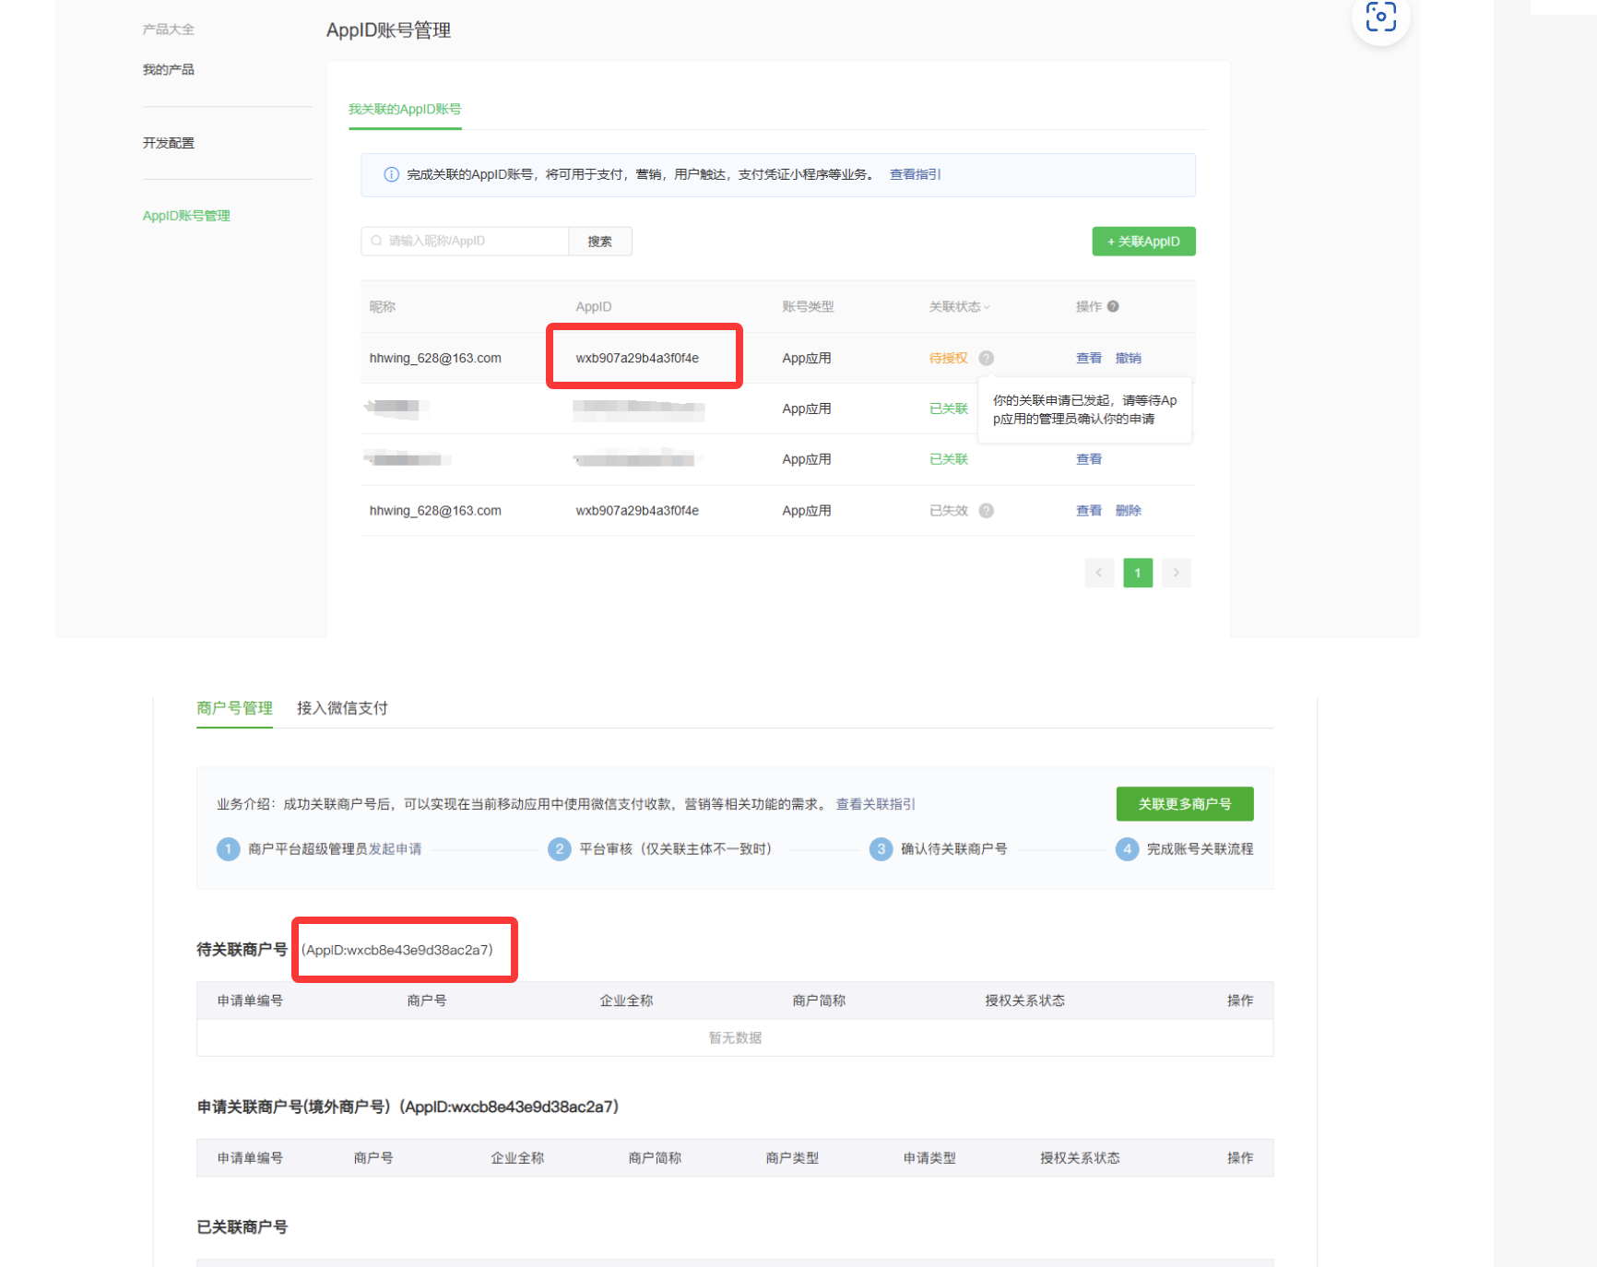
Task: Open 我的产品 in the sidebar
Action: pyautogui.click(x=168, y=70)
